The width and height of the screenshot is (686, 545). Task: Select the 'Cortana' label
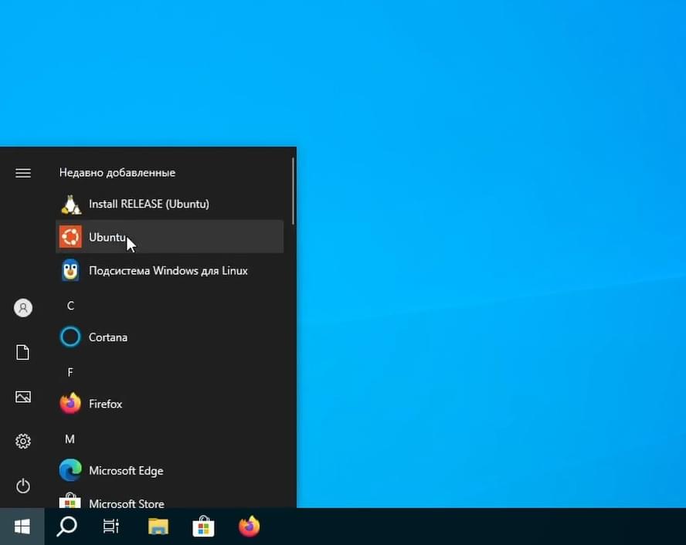[108, 337]
